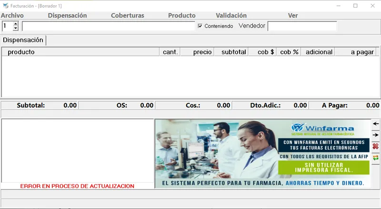This screenshot has width=381, height=209.
Task: Open the Producto menu
Action: pos(182,15)
